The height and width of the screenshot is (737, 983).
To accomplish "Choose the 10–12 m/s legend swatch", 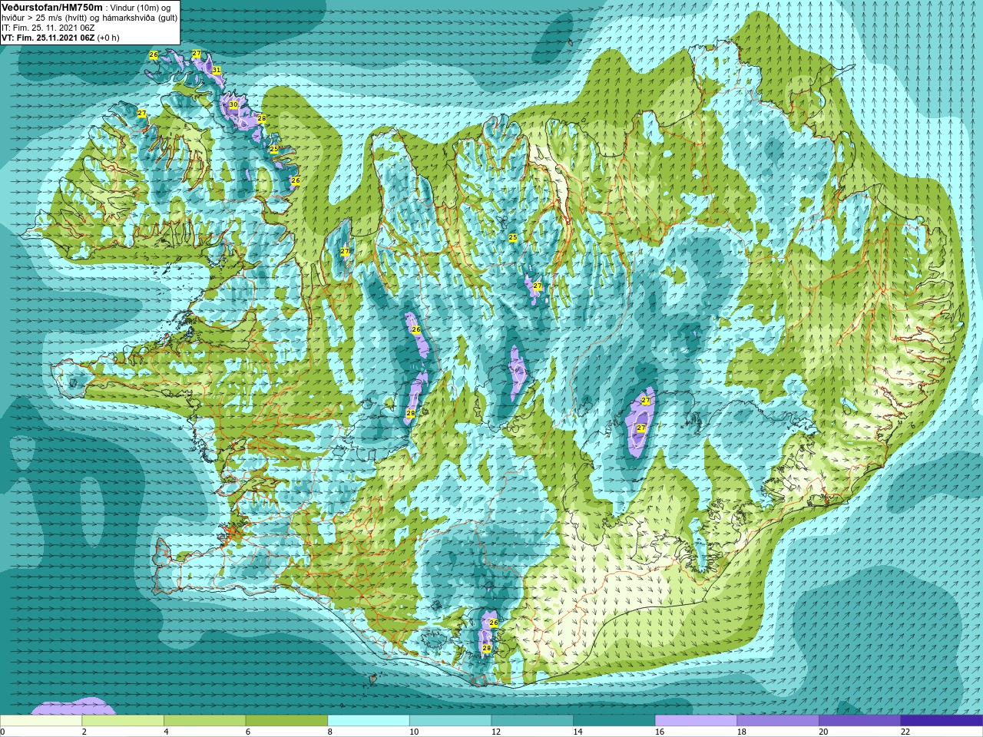I will pos(450,721).
